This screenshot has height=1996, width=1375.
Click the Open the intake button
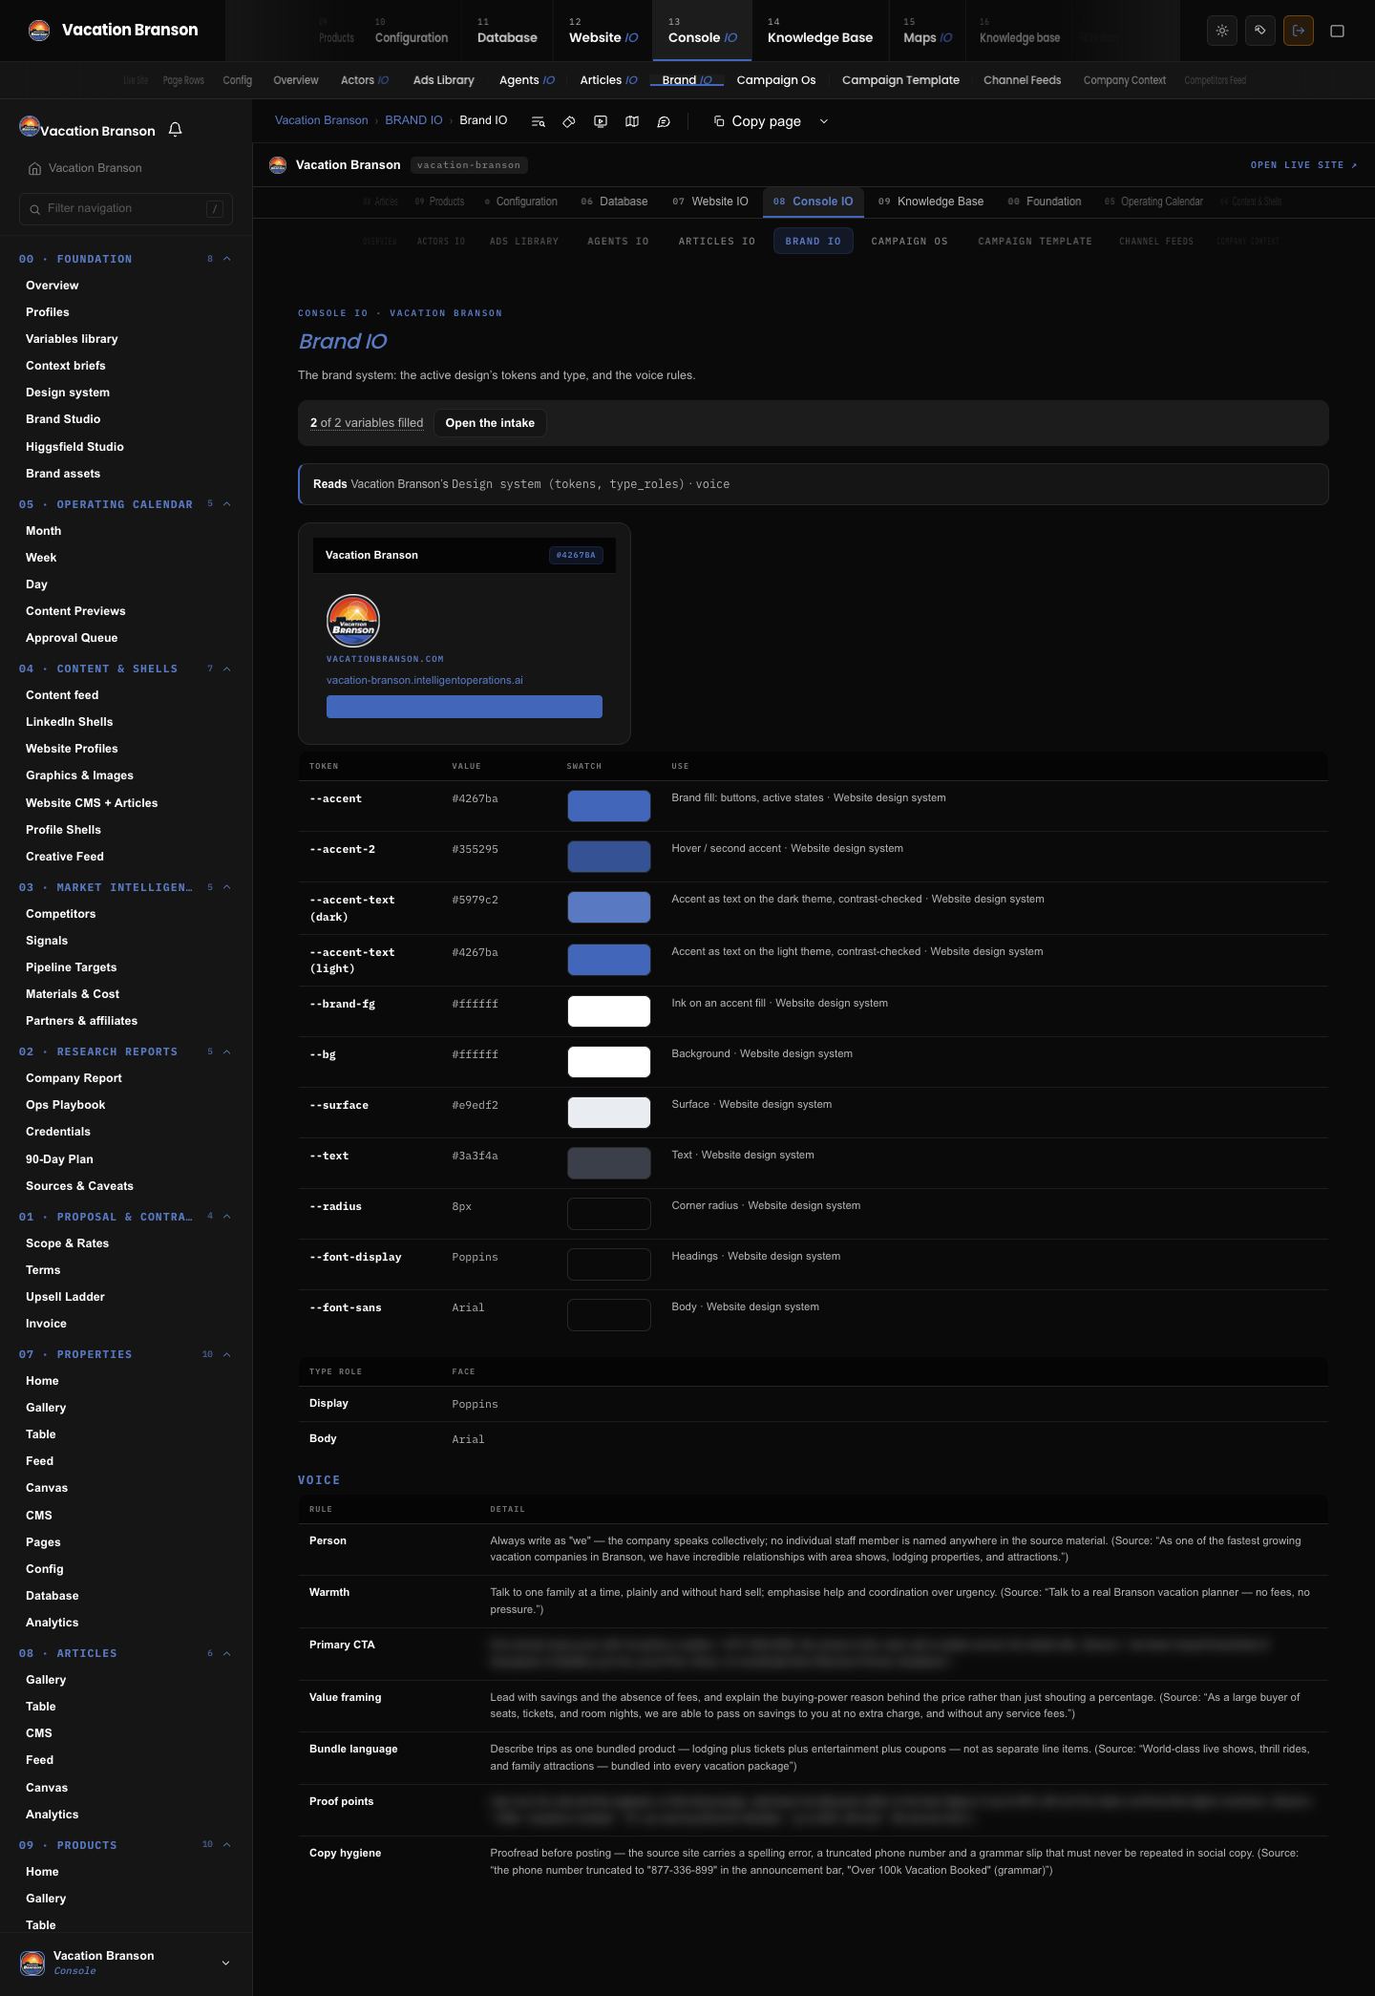click(x=490, y=423)
